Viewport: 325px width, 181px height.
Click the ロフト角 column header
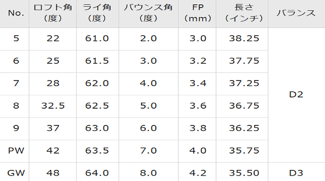coord(53,13)
